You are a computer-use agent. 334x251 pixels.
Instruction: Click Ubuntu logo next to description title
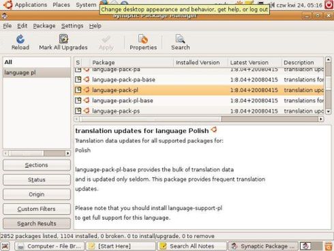214,130
